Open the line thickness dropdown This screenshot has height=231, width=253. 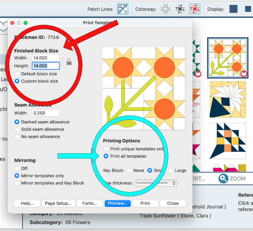coord(156,183)
